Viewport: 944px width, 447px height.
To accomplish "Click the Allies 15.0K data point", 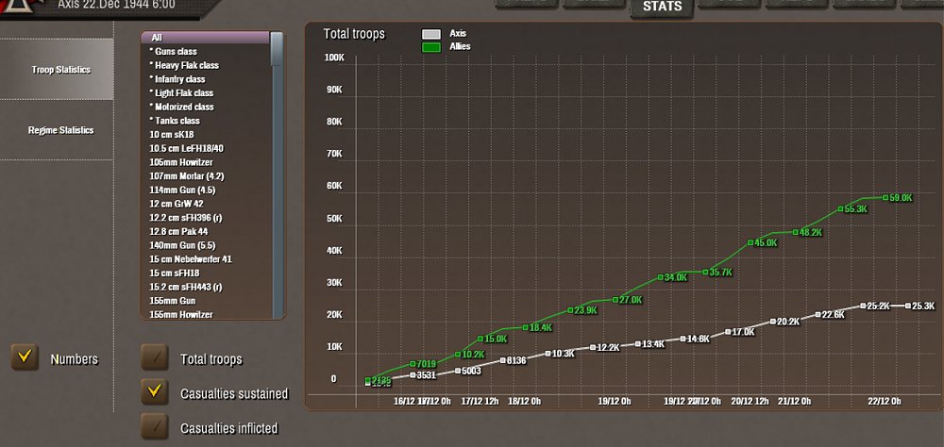I will click(480, 339).
